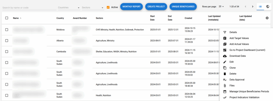Screen dimensions: 273x101
Task: Select the Moldova project row checkbox
Action: pyautogui.click(x=7, y=30)
